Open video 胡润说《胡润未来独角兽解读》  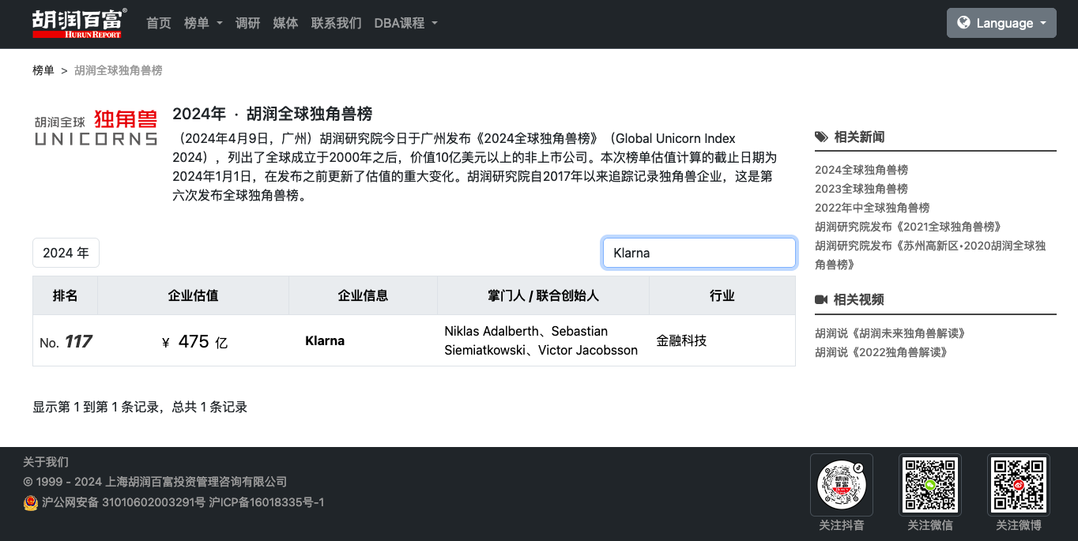click(890, 333)
